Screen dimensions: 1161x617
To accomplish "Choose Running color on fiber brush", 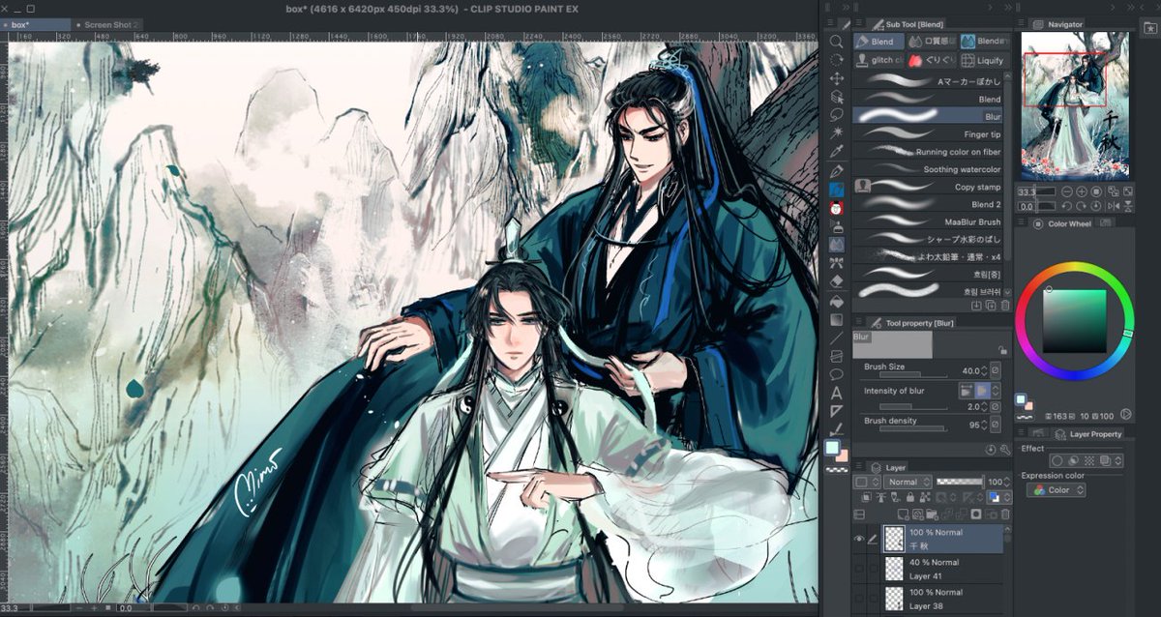I will (x=929, y=152).
